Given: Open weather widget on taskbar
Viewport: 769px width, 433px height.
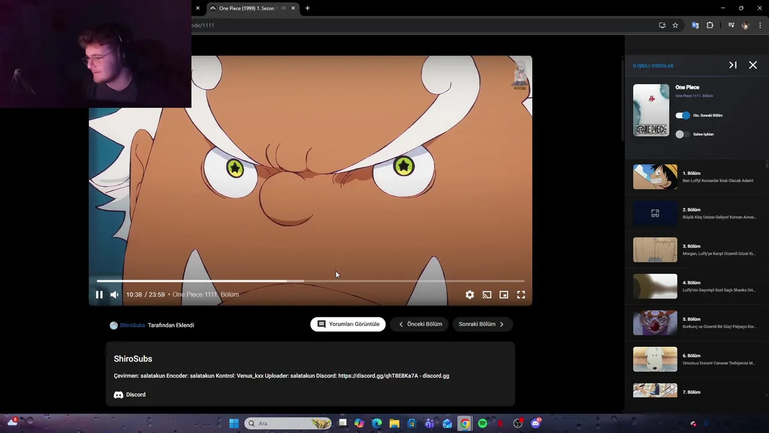Looking at the screenshot, I should tap(12, 422).
